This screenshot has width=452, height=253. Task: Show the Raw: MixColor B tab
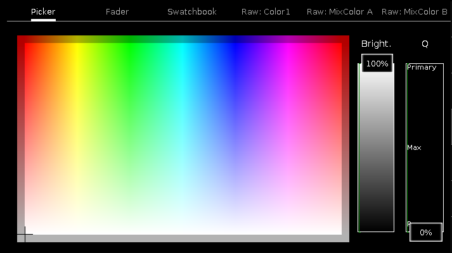(414, 12)
